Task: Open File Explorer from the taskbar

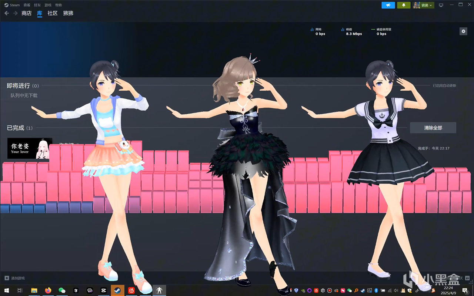Action: [34, 290]
